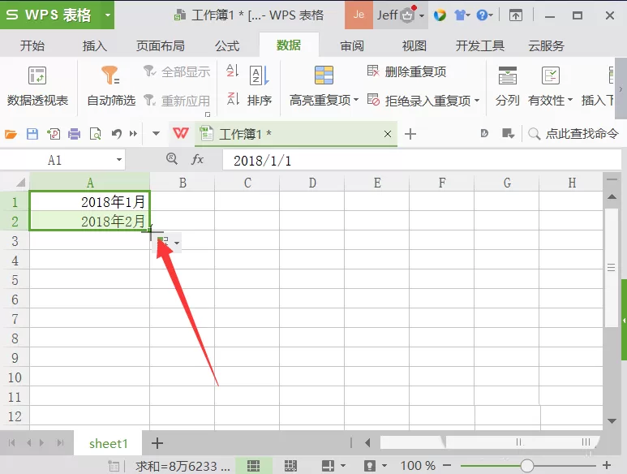This screenshot has height=474, width=627.
Task: Go to last sheet navigation arrow
Action: 60,443
